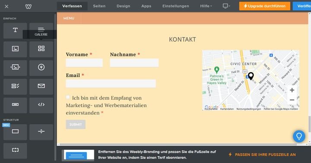Close the editor with the X icon
The height and width of the screenshot is (163, 311).
pyautogui.click(x=6, y=6)
